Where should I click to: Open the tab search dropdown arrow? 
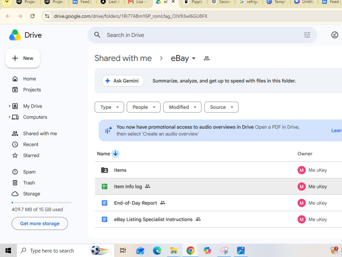(7, 2)
